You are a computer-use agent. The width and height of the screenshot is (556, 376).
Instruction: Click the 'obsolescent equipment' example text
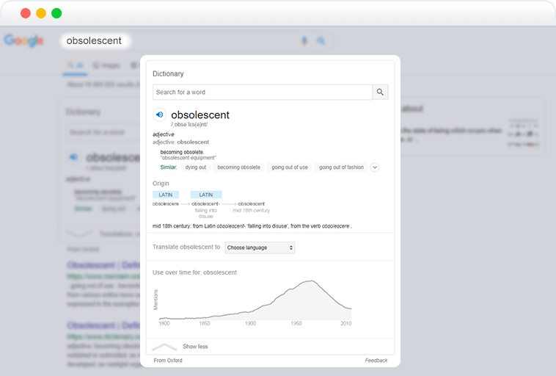(189, 158)
